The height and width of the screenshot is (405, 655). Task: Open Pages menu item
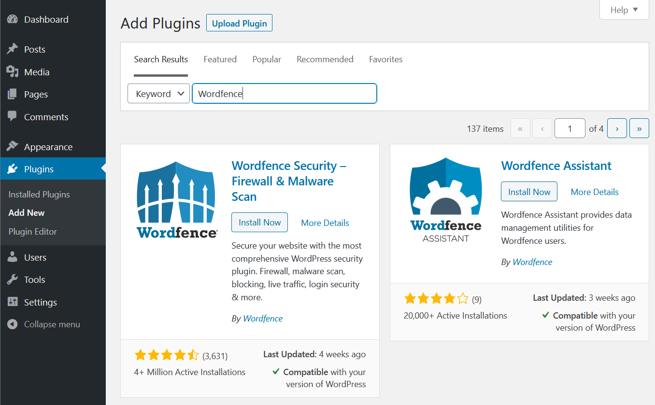pos(53,94)
